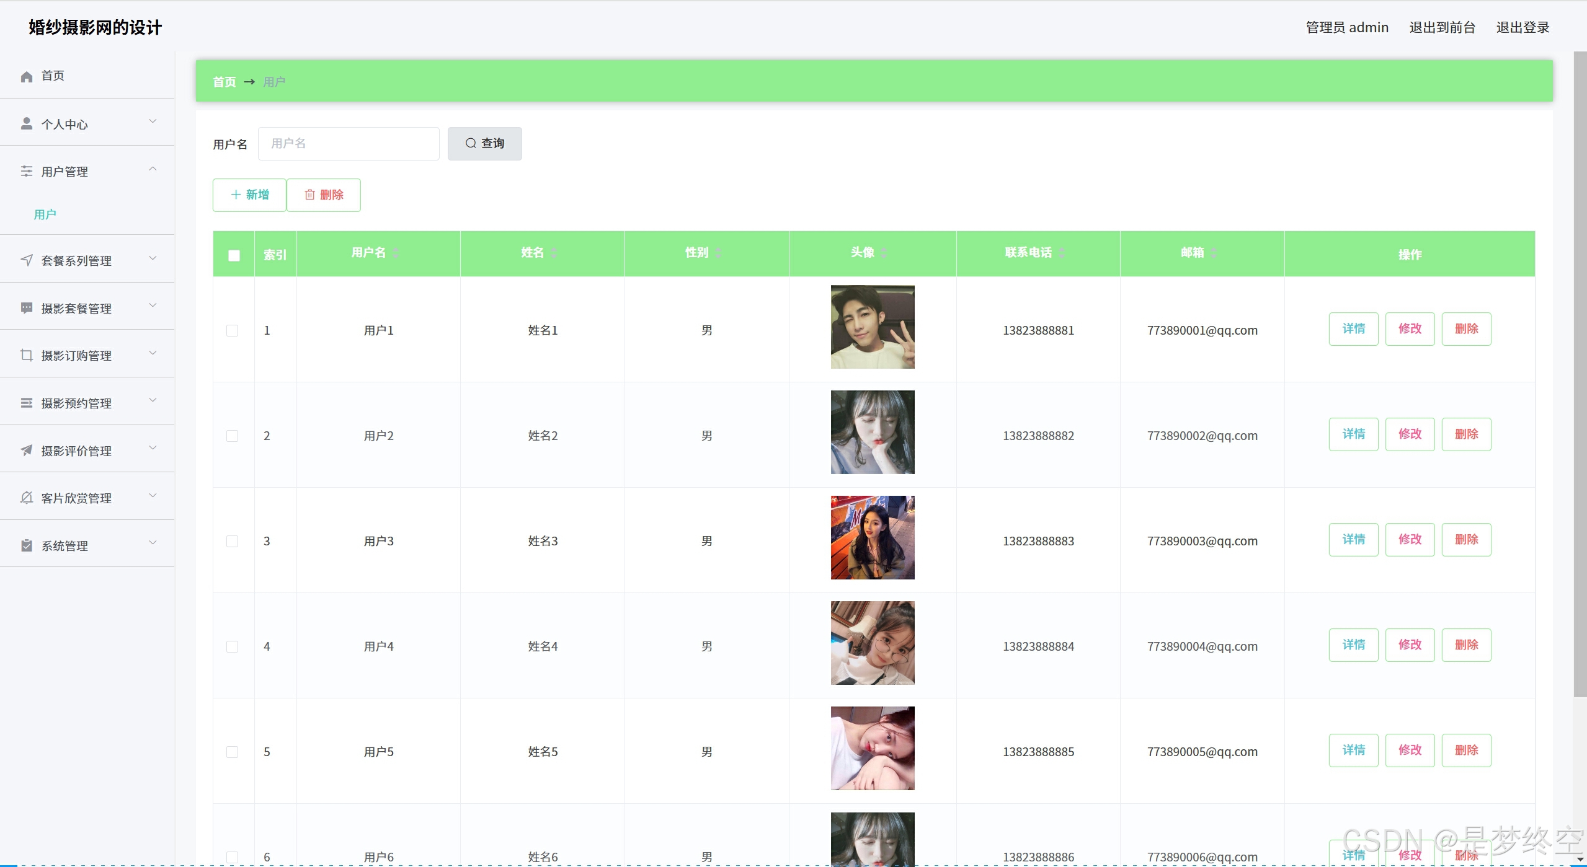
Task: Click the 查询 search button
Action: pos(484,144)
